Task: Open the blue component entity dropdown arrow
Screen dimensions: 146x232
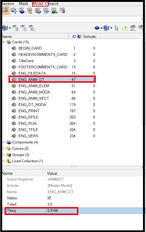Action: pyautogui.click(x=102, y=28)
